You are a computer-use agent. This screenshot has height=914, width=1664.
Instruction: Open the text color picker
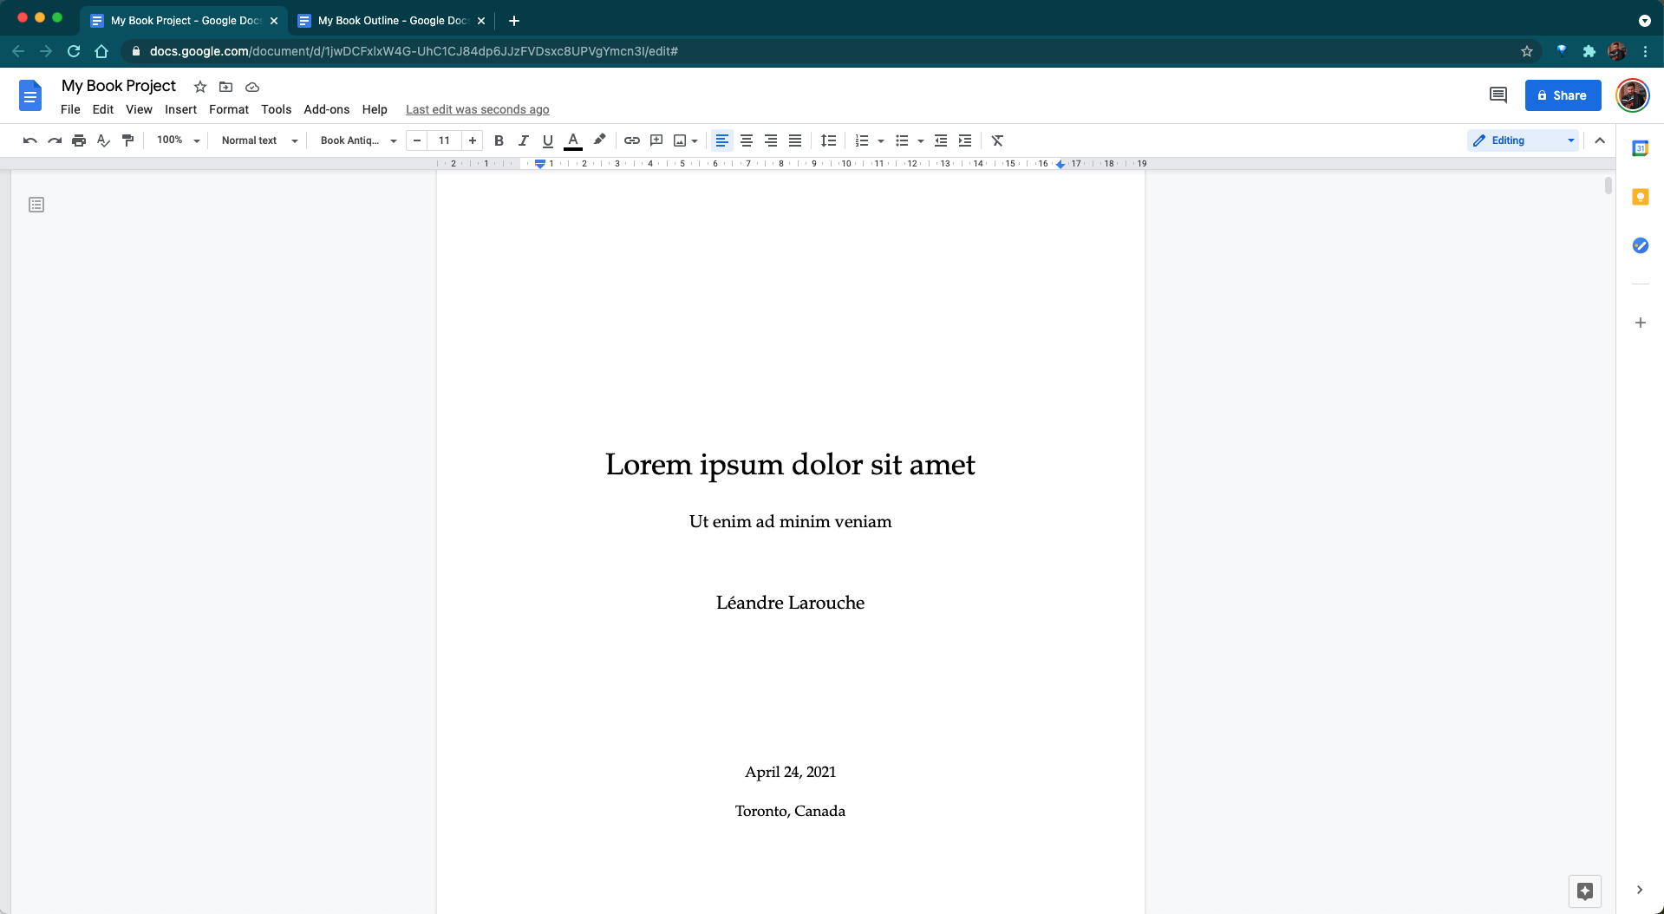coord(572,140)
